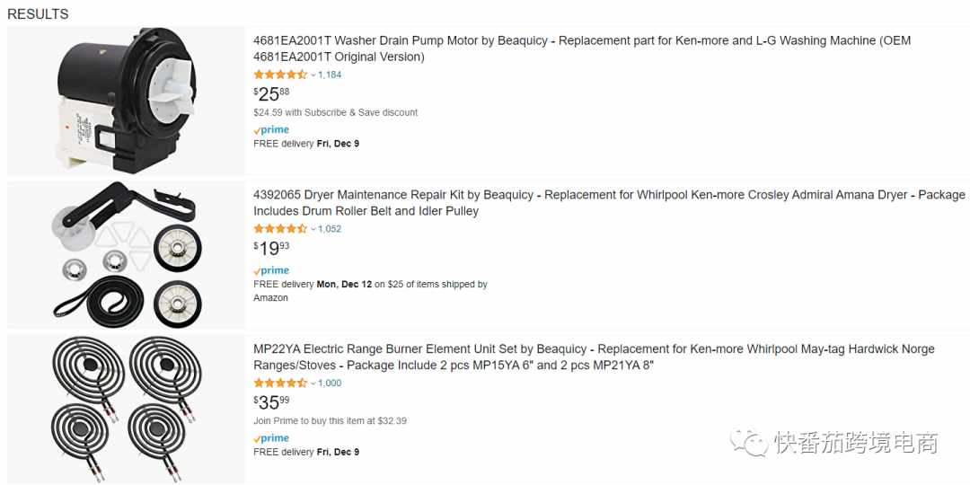Expand rating chevron next to 1,000 reviews
This screenshot has width=970, height=485.
point(313,384)
